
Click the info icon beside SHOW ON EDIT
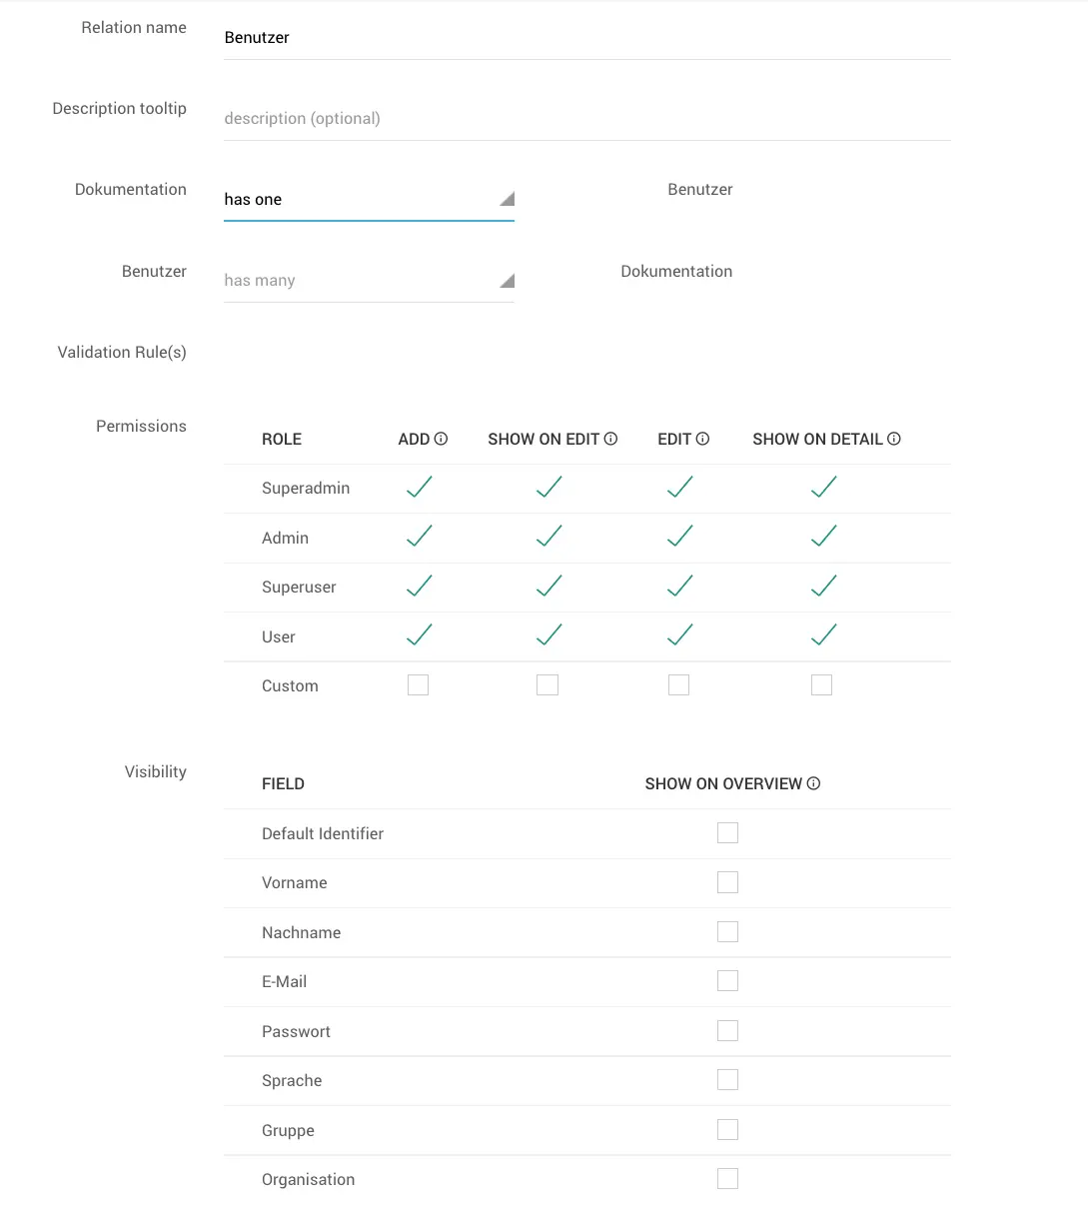point(610,439)
